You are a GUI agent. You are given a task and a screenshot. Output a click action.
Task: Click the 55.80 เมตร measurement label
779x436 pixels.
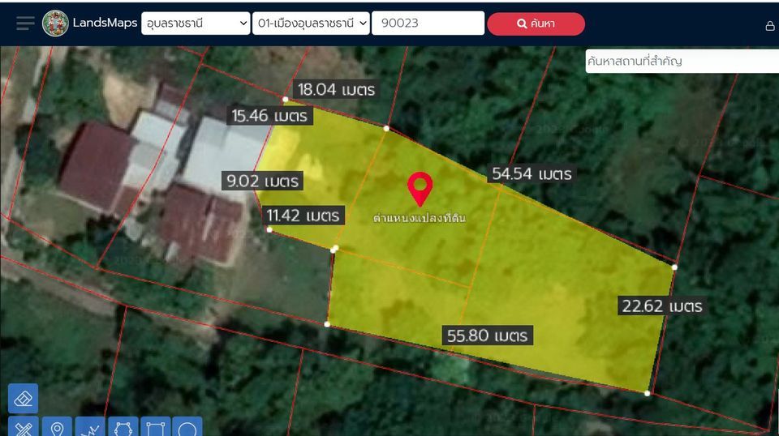[488, 336]
